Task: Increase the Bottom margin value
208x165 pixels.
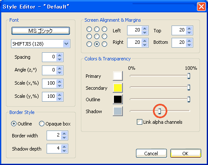Action: point(189,41)
